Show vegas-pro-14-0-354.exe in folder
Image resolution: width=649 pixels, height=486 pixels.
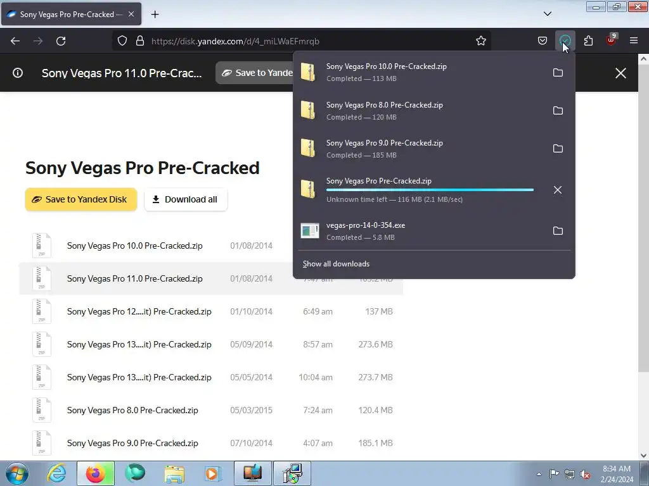point(558,230)
